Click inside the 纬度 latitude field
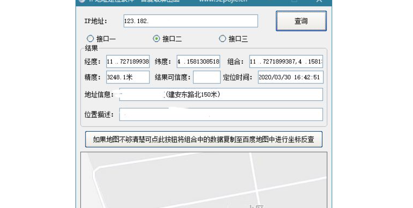Viewport: 413px width, 208px height. 198,62
